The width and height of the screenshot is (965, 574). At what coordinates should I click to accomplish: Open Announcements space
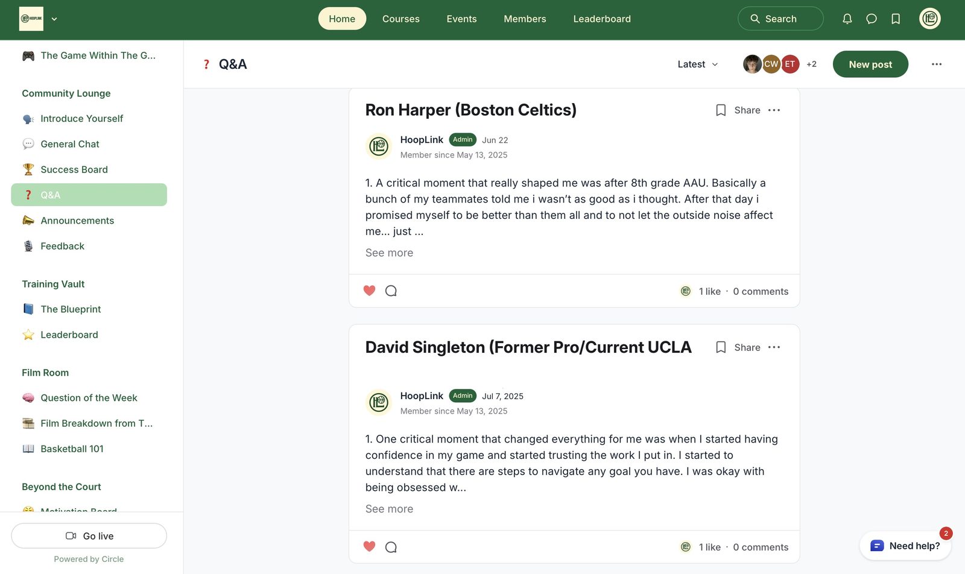click(89, 221)
